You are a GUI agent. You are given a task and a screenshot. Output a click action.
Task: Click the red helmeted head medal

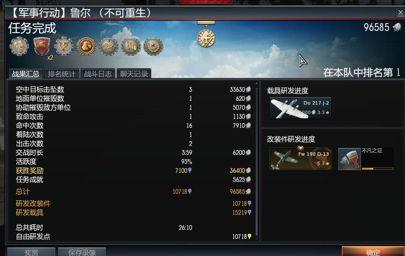click(86, 46)
